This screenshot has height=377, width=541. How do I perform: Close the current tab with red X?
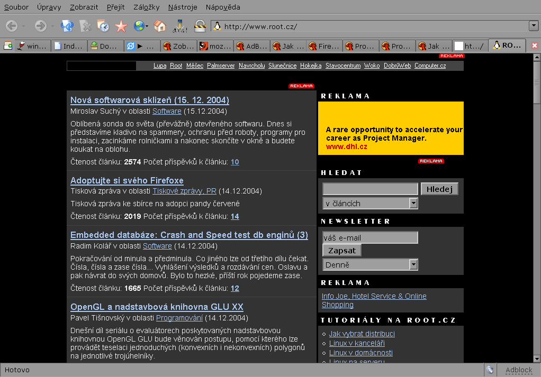click(x=535, y=45)
